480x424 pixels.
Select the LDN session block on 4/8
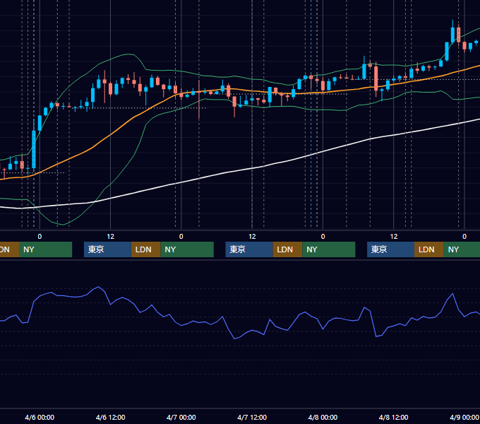coord(429,249)
